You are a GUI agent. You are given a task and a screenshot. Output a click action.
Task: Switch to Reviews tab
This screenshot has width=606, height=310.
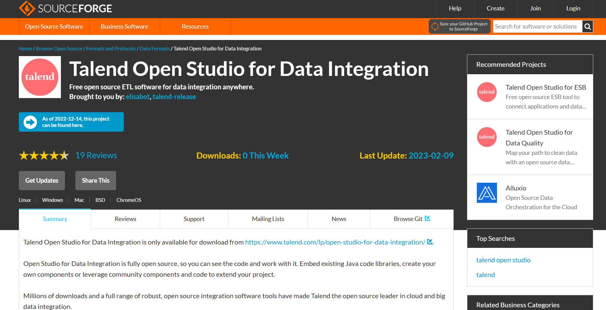tap(126, 219)
